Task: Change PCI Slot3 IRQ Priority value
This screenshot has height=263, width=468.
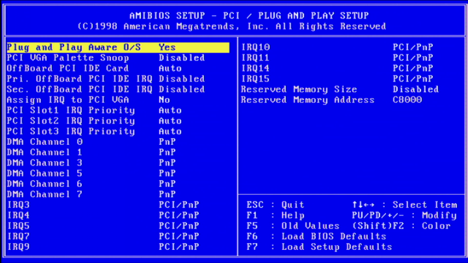Action: (x=170, y=131)
